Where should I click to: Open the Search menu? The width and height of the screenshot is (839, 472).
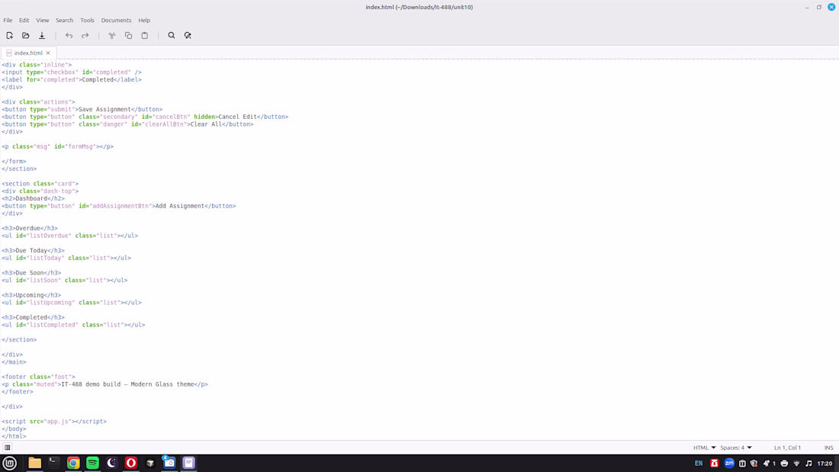(64, 21)
